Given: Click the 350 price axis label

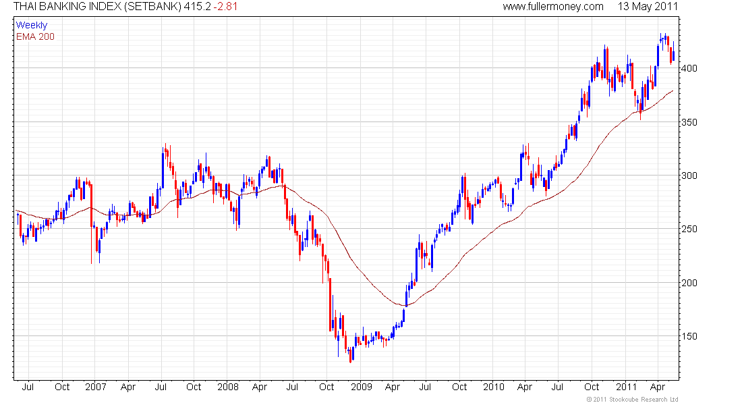Looking at the screenshot, I should pos(689,122).
